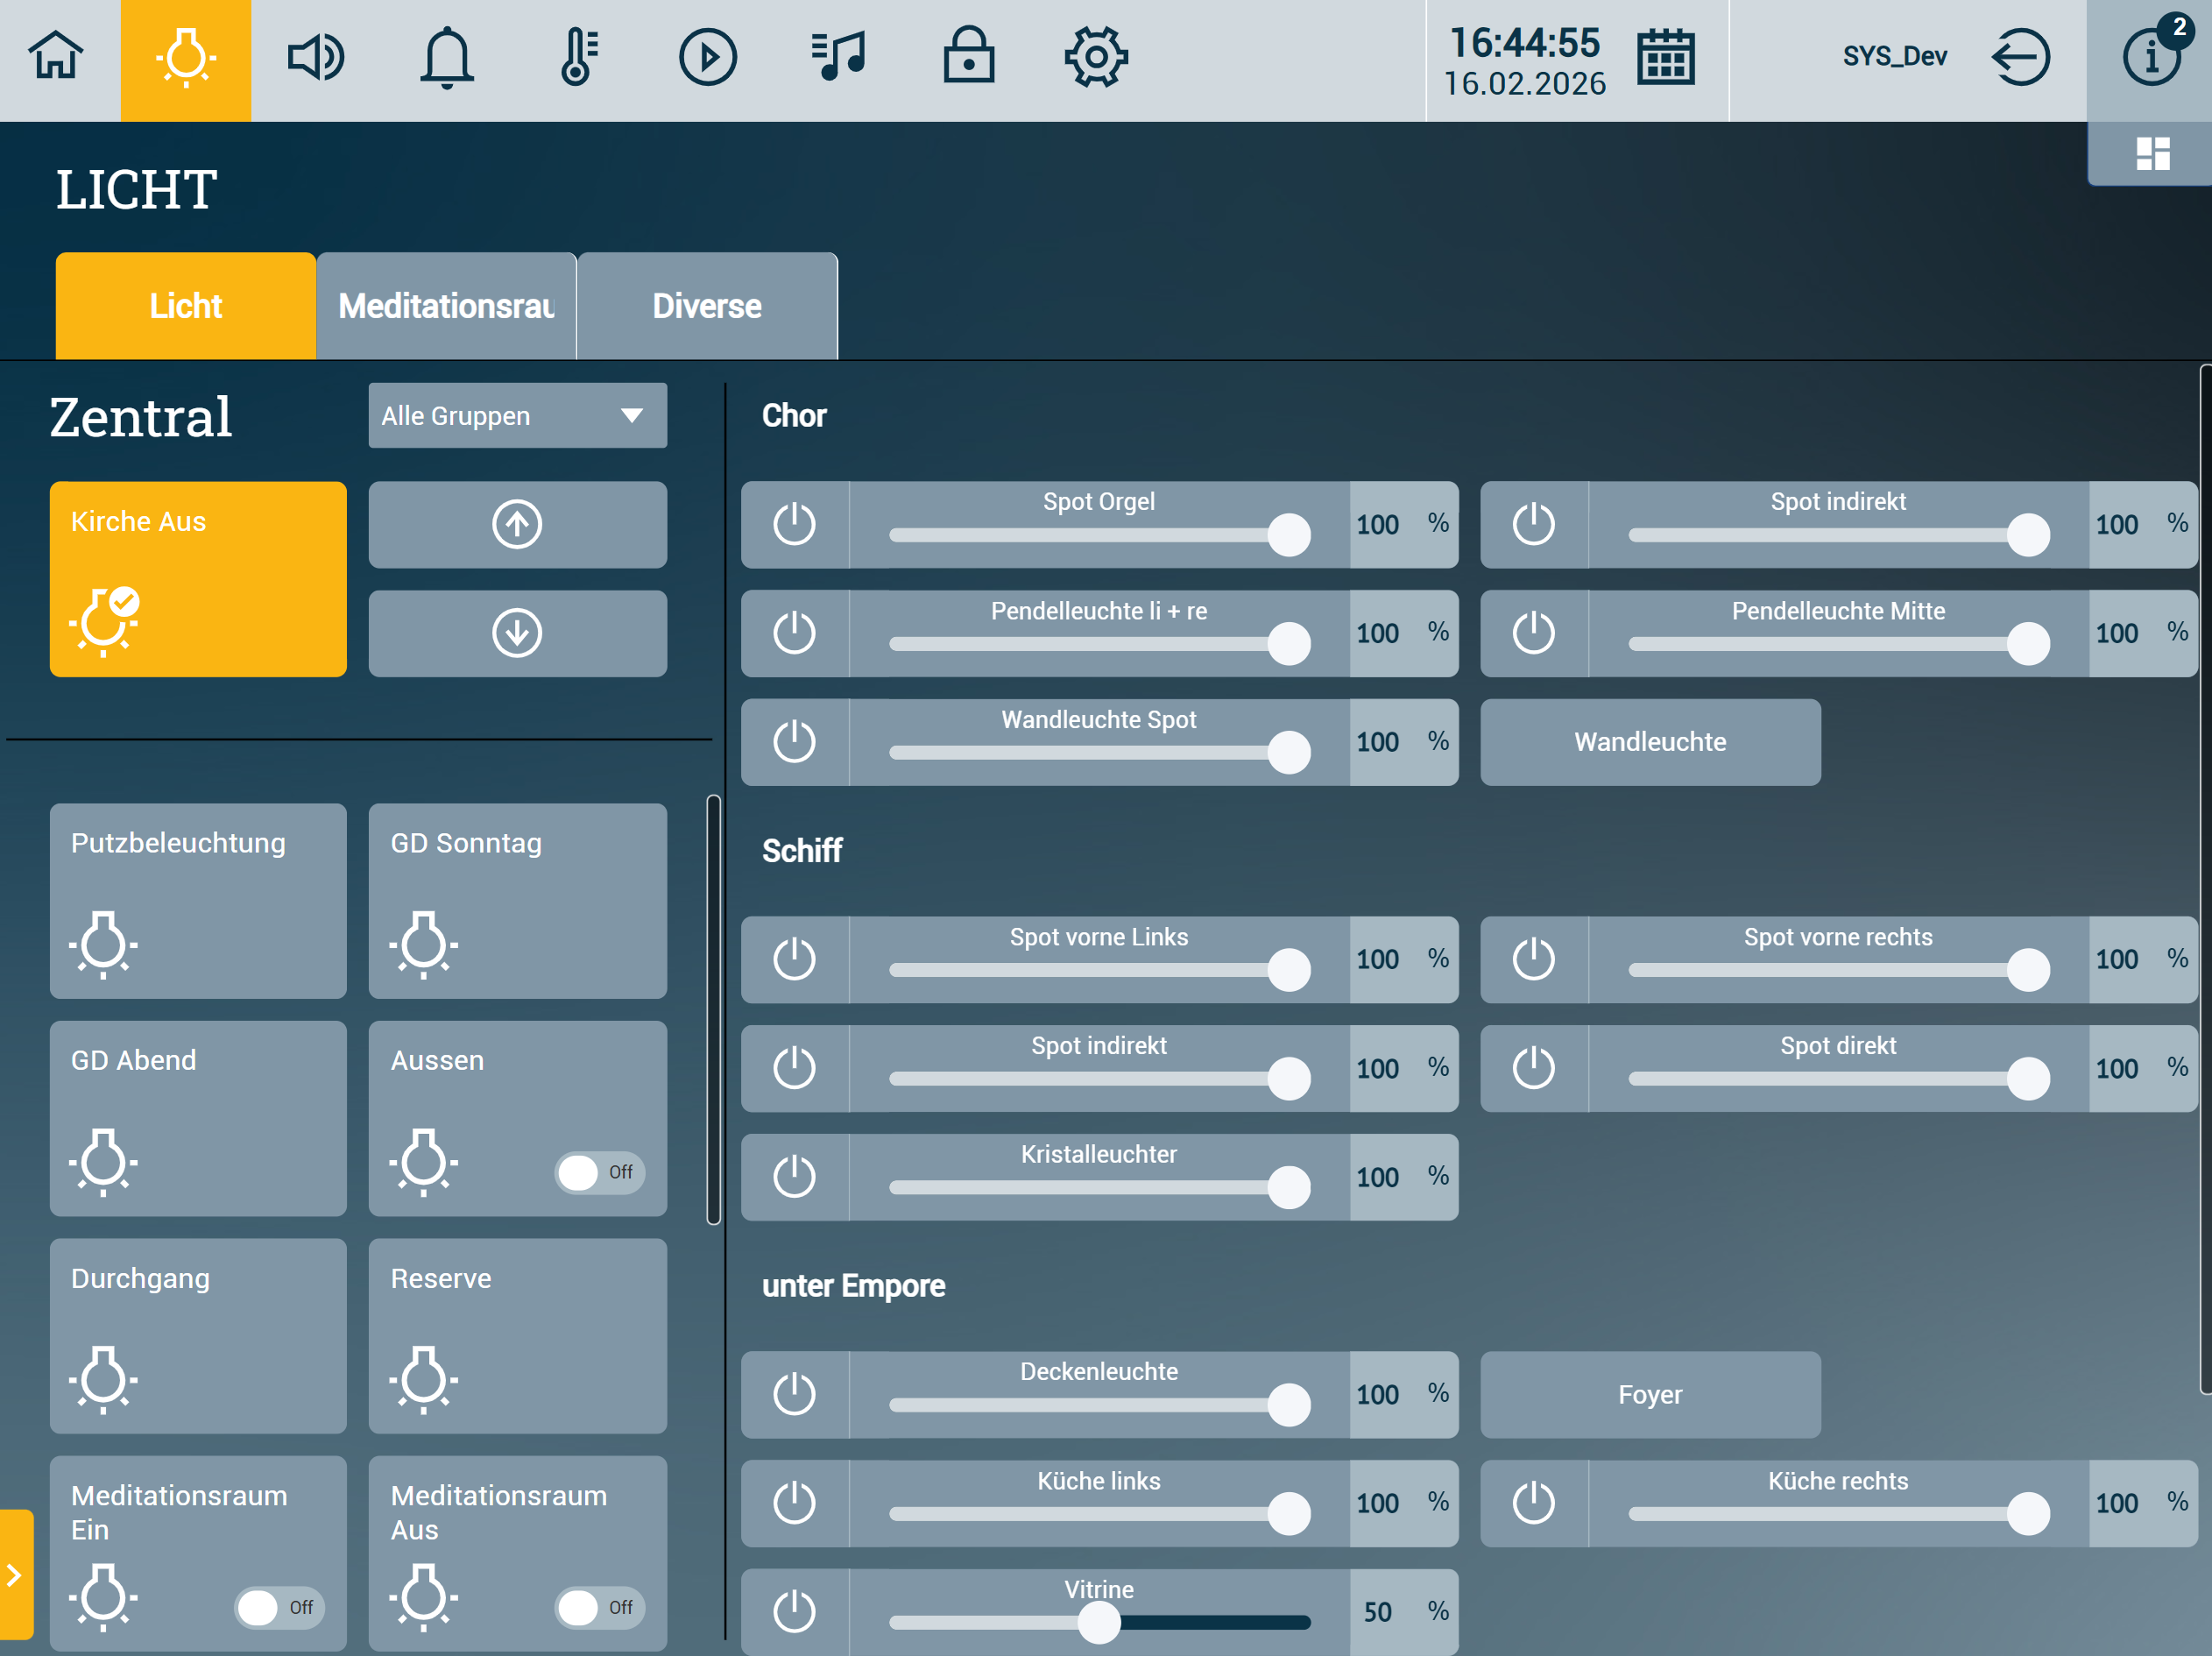The image size is (2212, 1656).
Task: Click the Vitrine brightness slider handle
Action: coord(1099,1622)
